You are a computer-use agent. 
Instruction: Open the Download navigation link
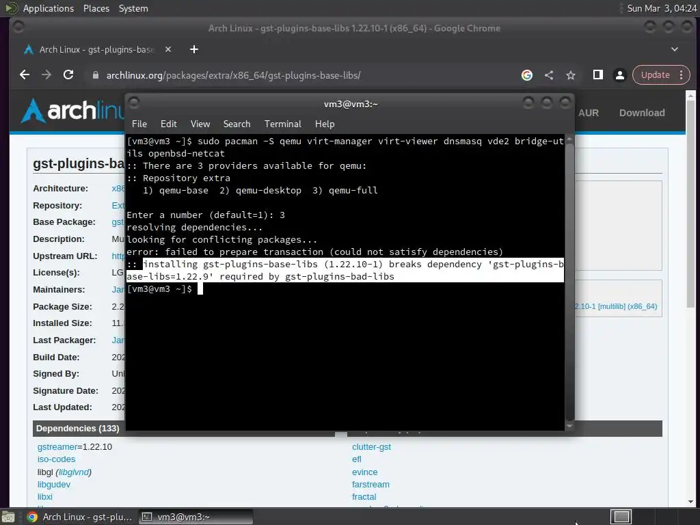[641, 113]
